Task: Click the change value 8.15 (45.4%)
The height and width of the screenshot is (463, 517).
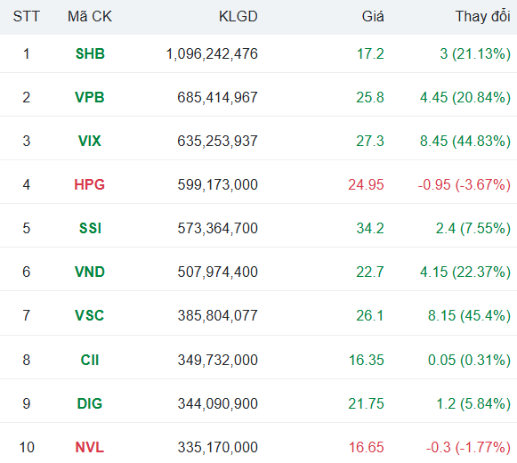Action: (469, 315)
